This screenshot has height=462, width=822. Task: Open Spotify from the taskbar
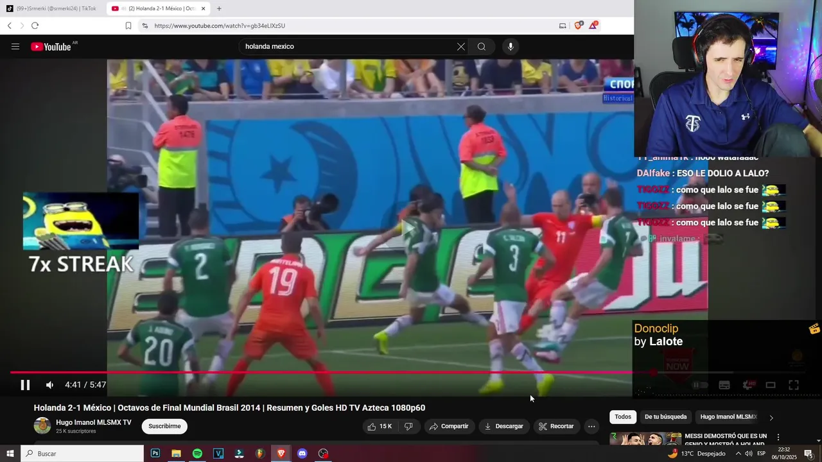point(197,454)
